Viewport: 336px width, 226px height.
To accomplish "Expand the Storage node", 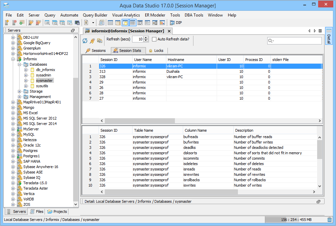I will [19, 92].
